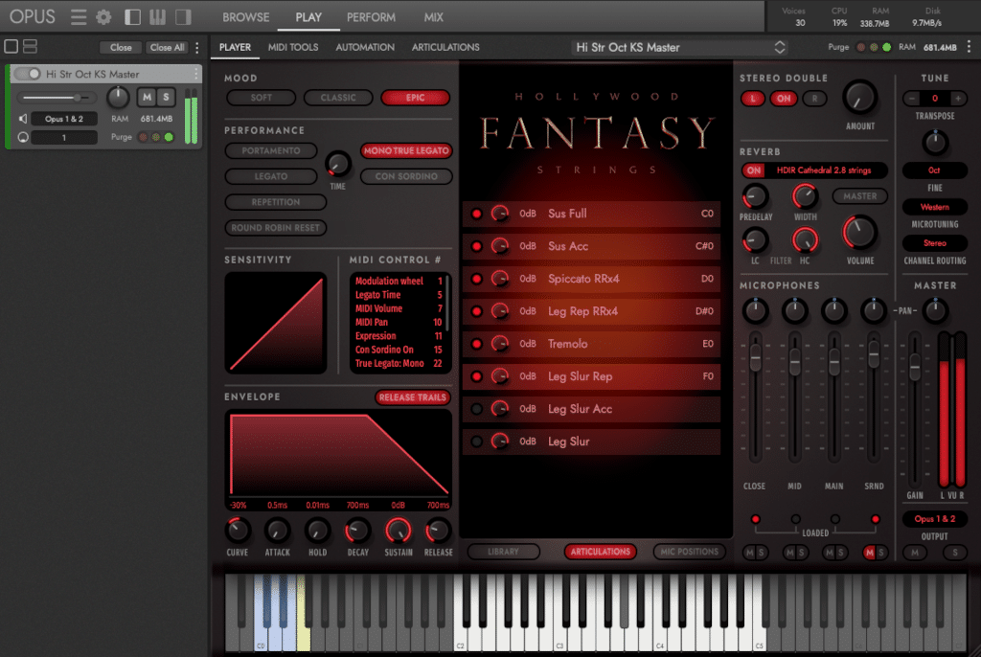Toggle Hi Str Oct KS Master power switch

(28, 74)
